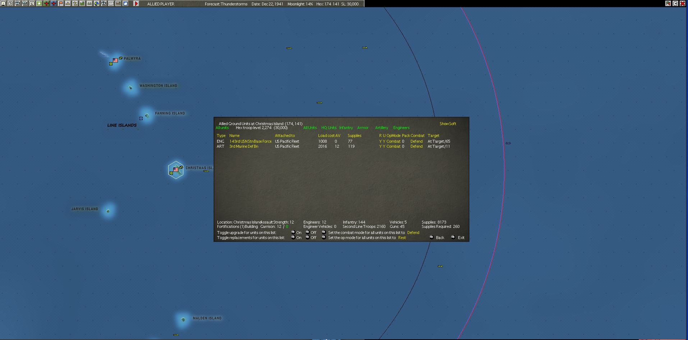The height and width of the screenshot is (340, 688).
Task: Select Palmyra base flag on map
Action: pos(115,60)
